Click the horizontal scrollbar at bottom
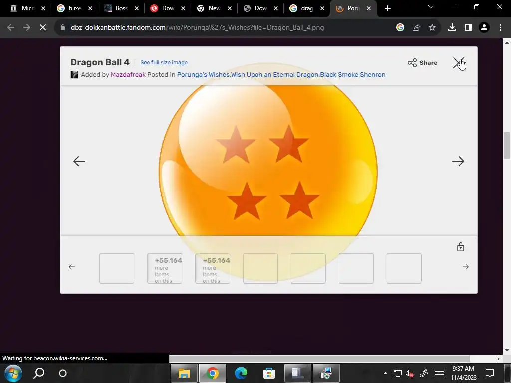 tap(319, 359)
